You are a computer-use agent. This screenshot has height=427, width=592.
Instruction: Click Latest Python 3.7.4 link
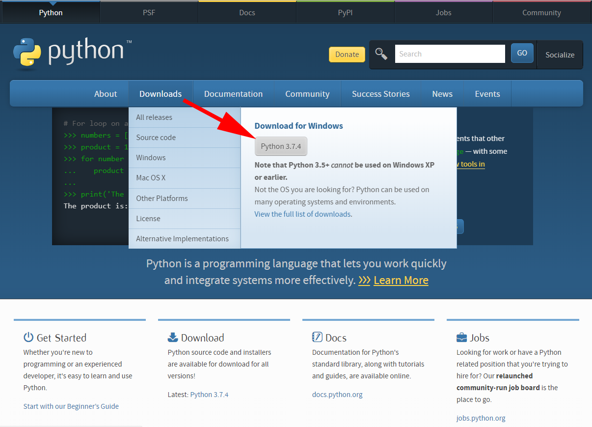pos(209,395)
